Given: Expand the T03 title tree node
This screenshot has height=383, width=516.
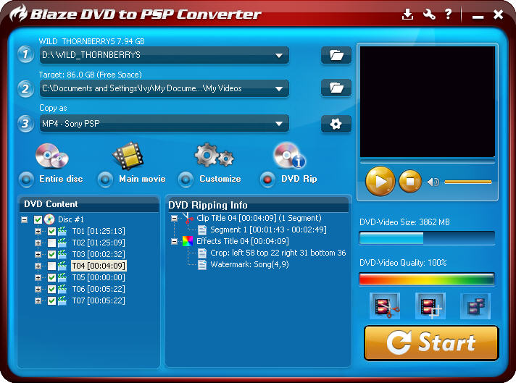Looking at the screenshot, I should pyautogui.click(x=38, y=254).
